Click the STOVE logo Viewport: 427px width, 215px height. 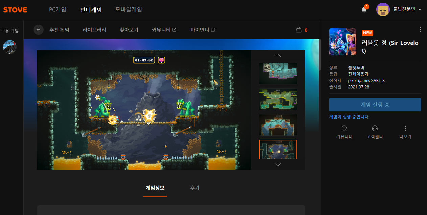(x=15, y=10)
